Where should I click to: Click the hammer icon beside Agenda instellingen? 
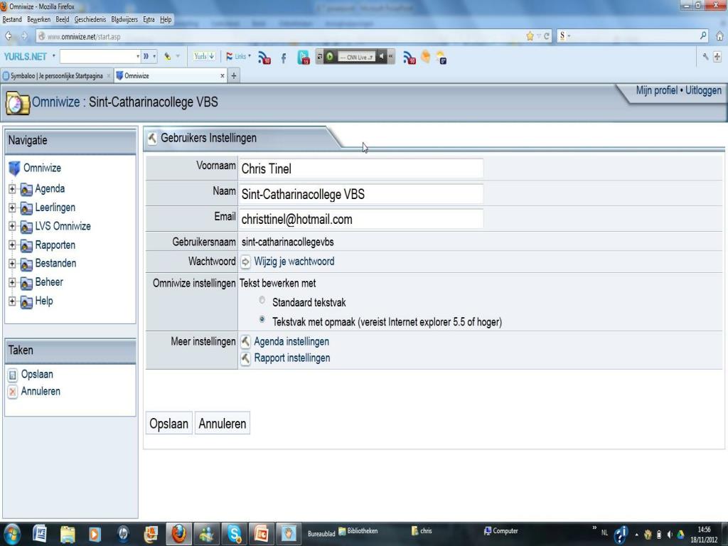point(245,342)
